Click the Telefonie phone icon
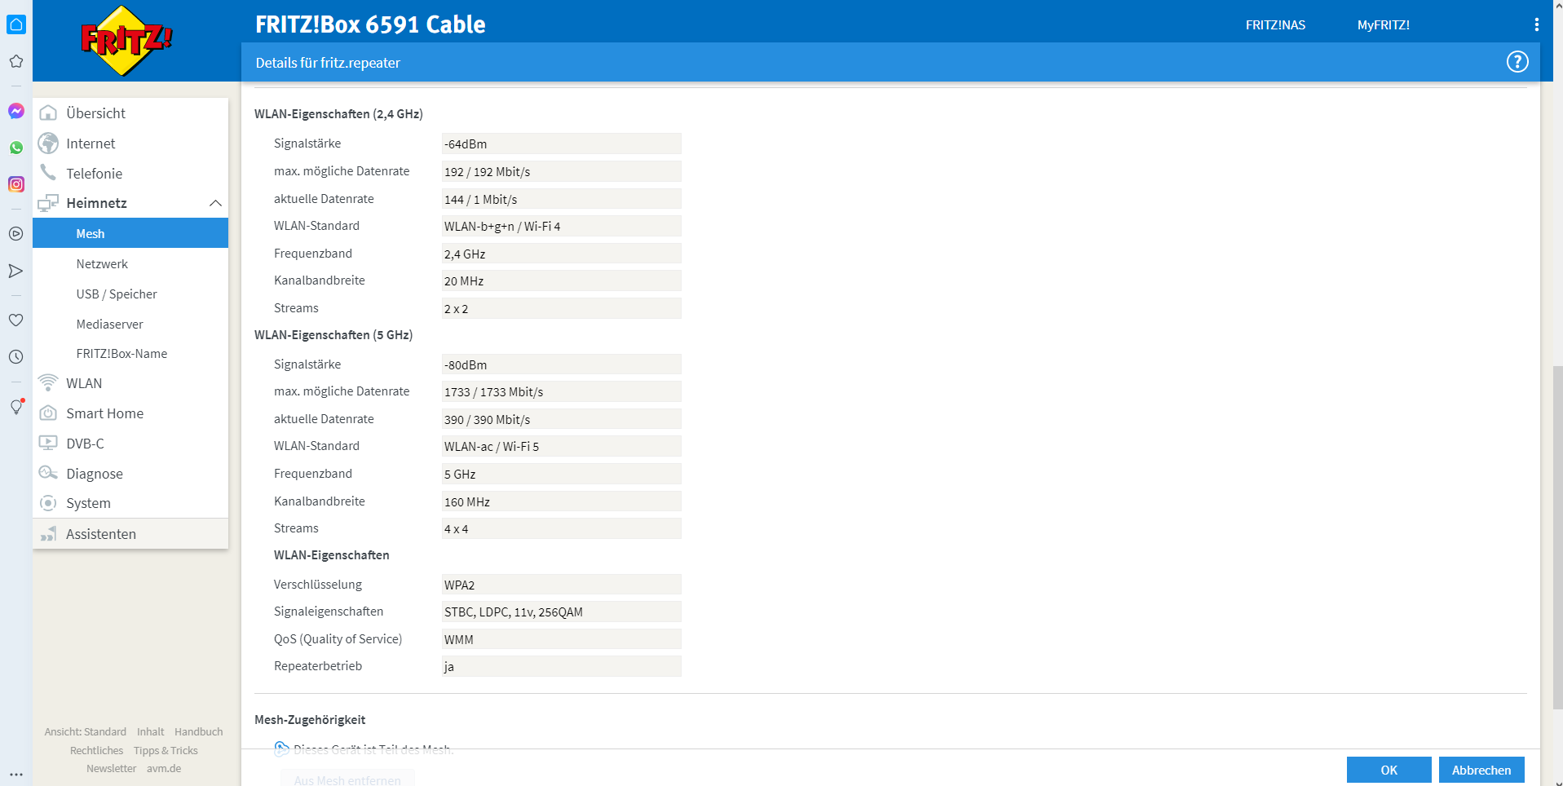This screenshot has width=1563, height=786. (x=49, y=173)
